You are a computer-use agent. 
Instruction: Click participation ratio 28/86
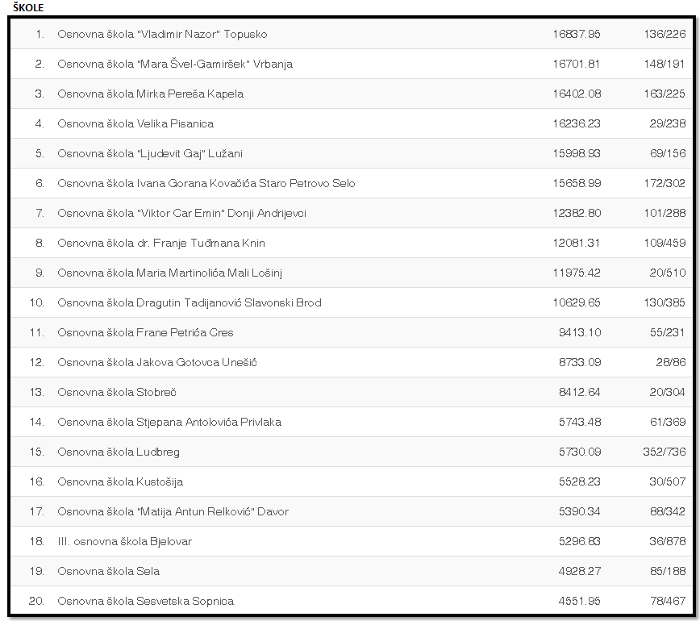point(670,362)
